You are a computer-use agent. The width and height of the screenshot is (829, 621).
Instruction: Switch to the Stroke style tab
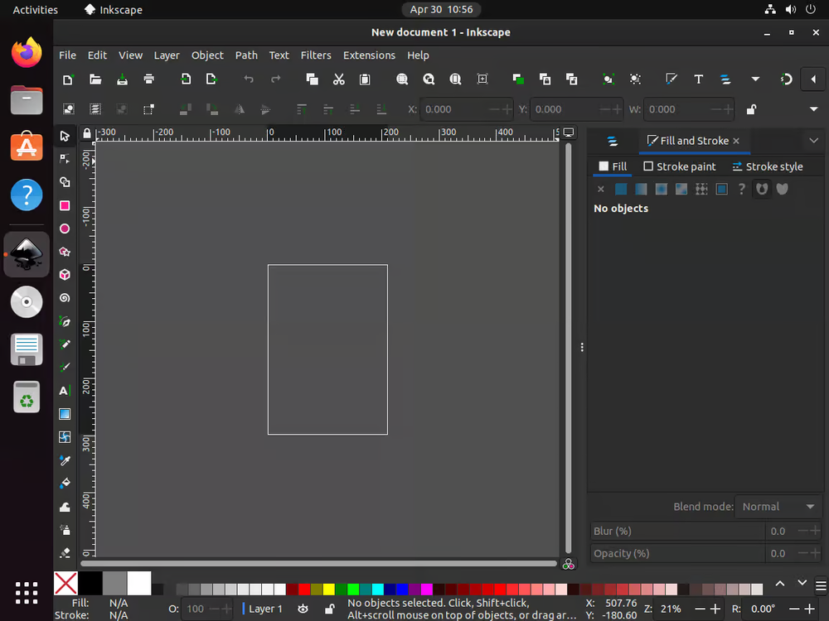767,166
